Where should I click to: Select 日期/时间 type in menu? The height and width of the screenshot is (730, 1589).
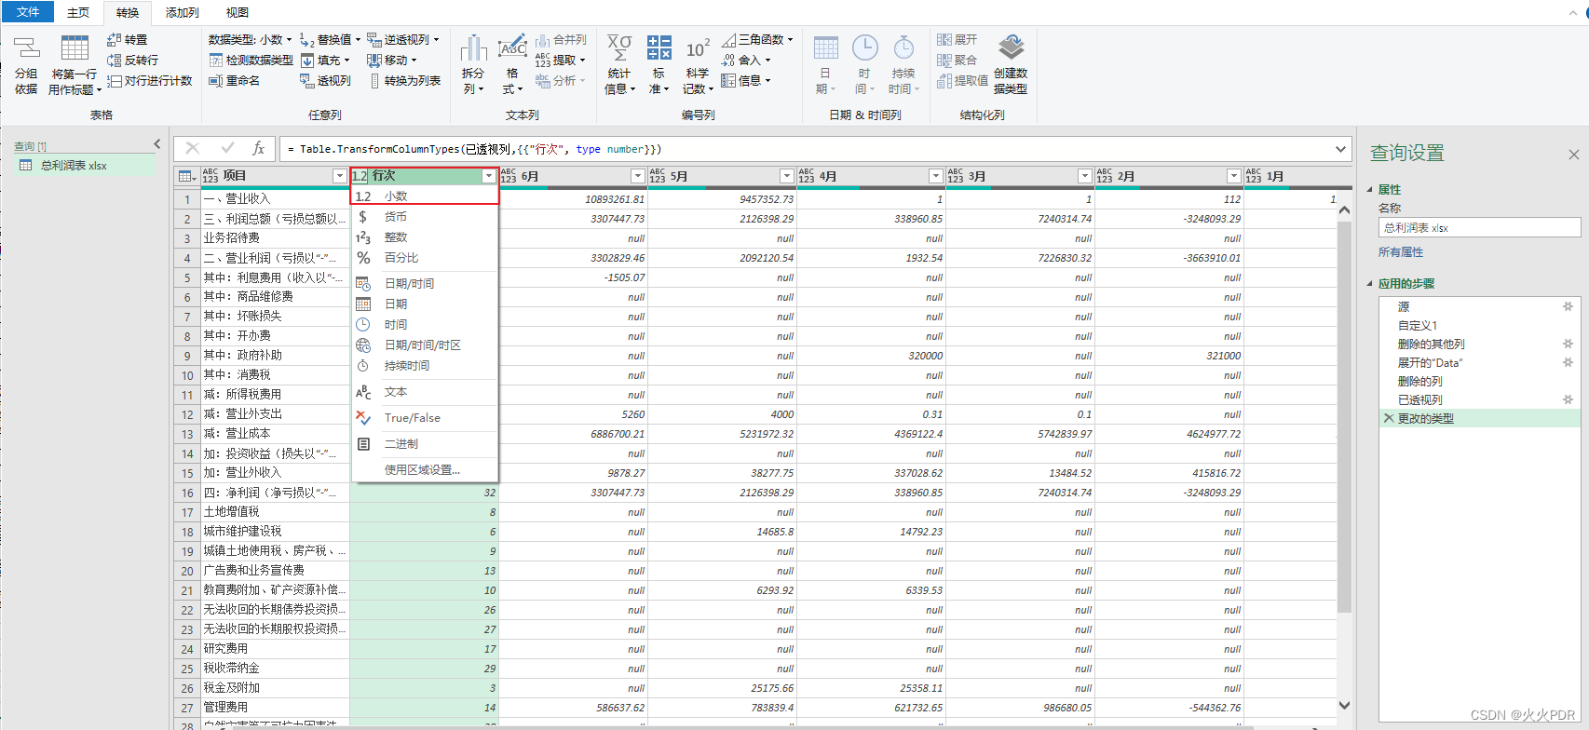click(425, 284)
